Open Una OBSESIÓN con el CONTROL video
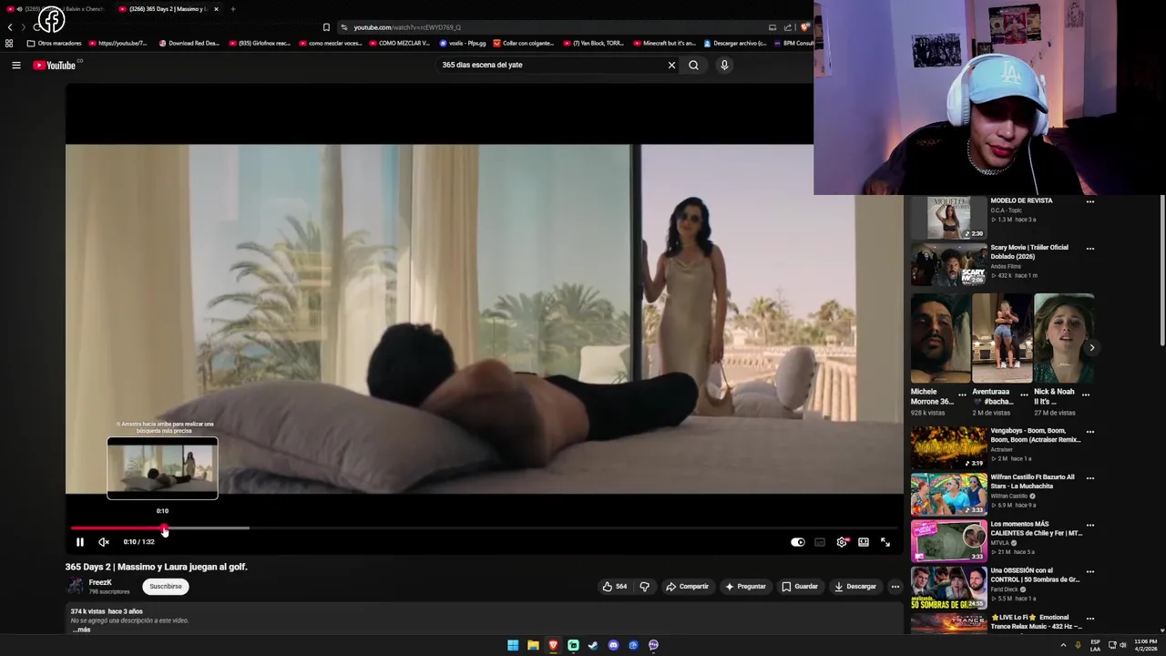 click(948, 588)
